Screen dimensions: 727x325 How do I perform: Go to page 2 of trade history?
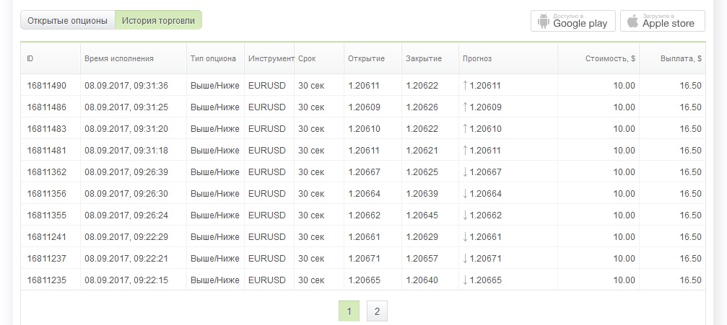[377, 311]
